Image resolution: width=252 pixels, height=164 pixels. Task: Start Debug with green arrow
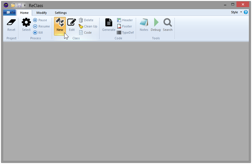point(156,22)
